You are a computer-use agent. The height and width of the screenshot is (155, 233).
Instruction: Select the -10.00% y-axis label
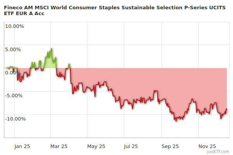tap(15, 119)
